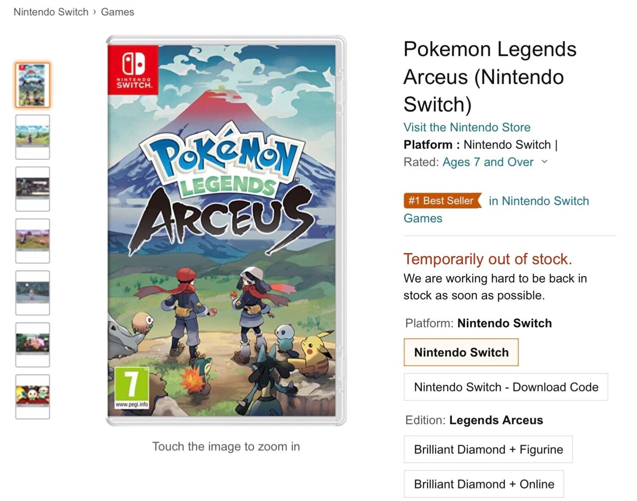Screen dimensions: 637x501
Task: Expand the age rating chevron
Action: 544,162
